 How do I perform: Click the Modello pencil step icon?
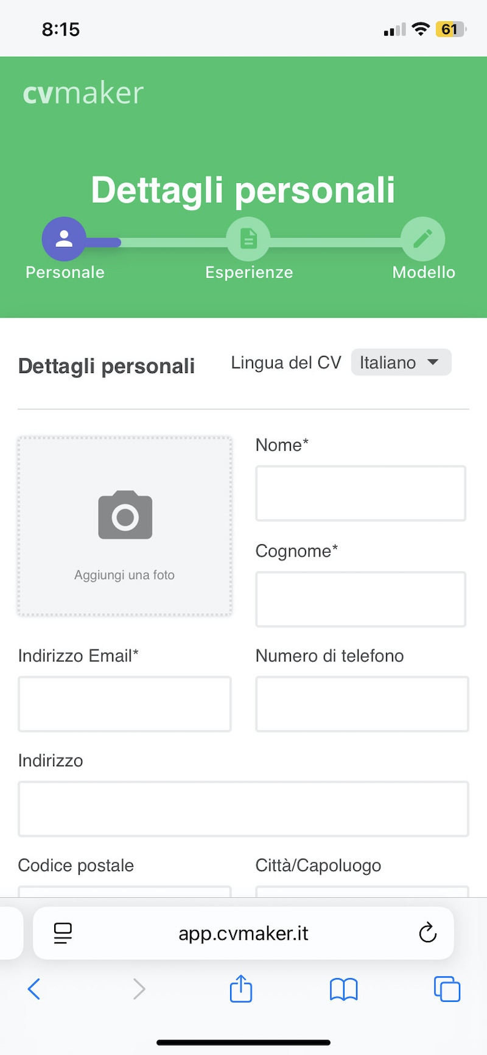(423, 238)
